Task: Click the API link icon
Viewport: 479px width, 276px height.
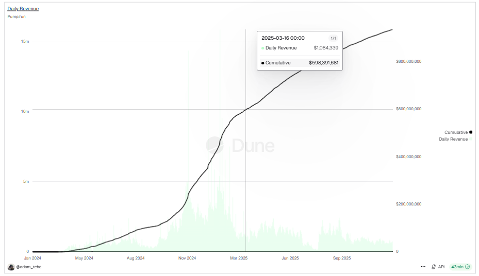Action: coord(434,267)
